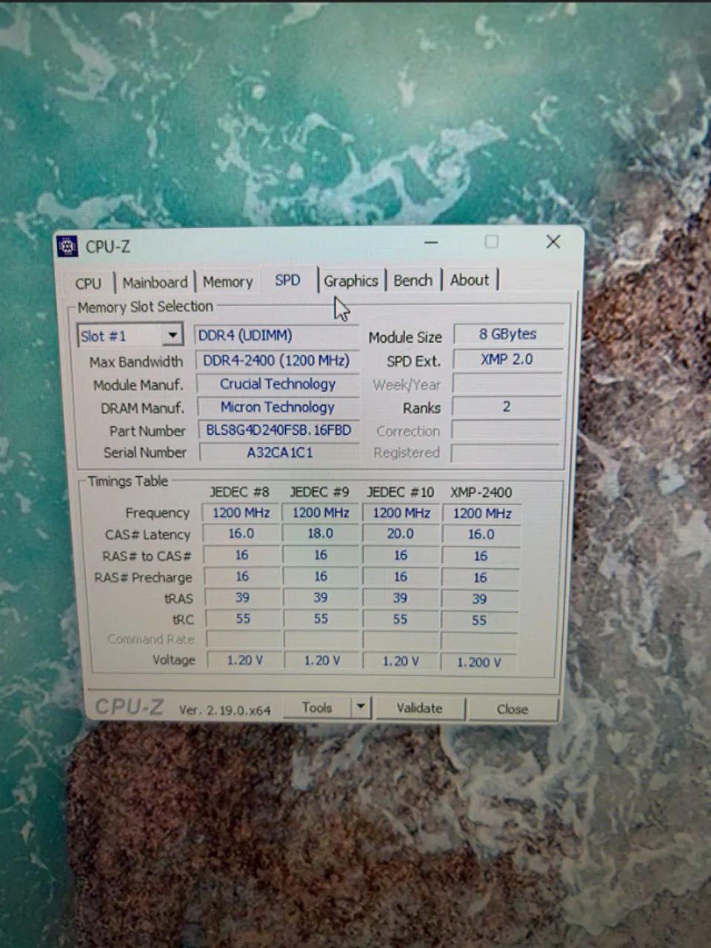Click JEDEC #10 tRC value 55

pyautogui.click(x=400, y=619)
